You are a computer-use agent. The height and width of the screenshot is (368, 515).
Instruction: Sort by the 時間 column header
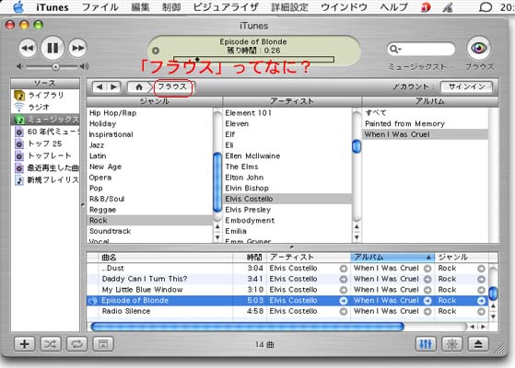pyautogui.click(x=251, y=258)
